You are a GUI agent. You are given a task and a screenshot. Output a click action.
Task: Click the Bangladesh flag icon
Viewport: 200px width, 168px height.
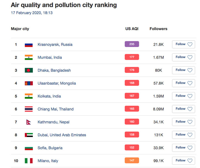[29, 70]
